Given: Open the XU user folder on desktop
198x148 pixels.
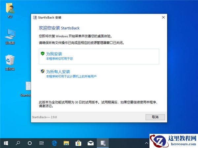Looking at the screenshot, I should [10, 10].
